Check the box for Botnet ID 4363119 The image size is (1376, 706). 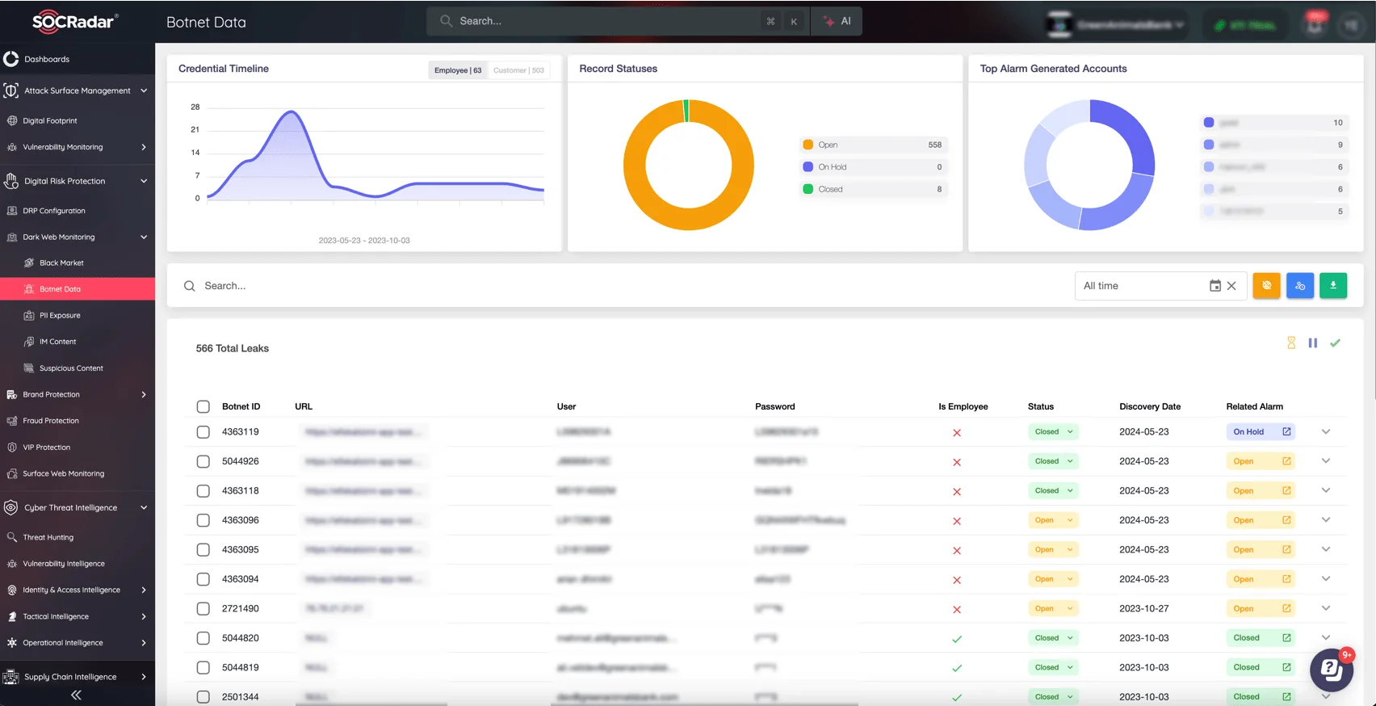point(203,432)
